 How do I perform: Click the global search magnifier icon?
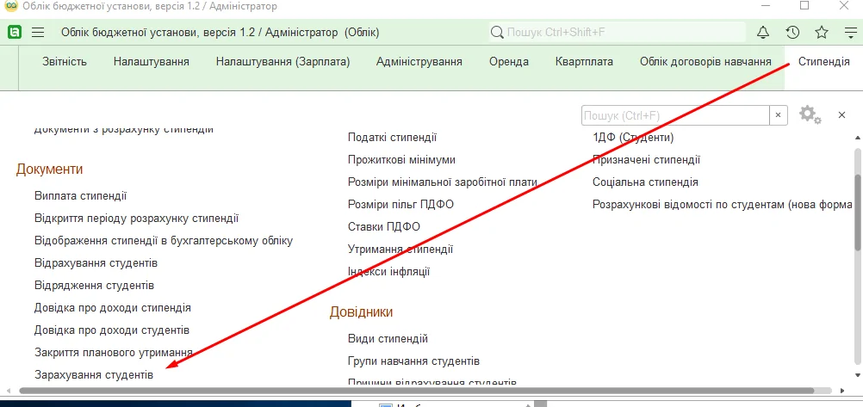[x=497, y=33]
